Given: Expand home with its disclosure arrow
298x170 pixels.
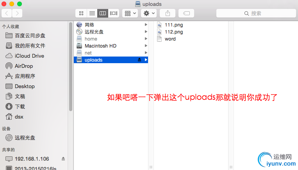Looking at the screenshot, I should coord(146,39).
